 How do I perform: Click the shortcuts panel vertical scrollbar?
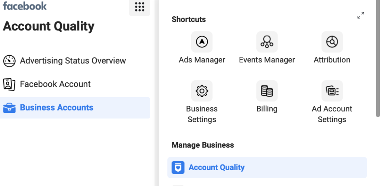tap(378, 59)
